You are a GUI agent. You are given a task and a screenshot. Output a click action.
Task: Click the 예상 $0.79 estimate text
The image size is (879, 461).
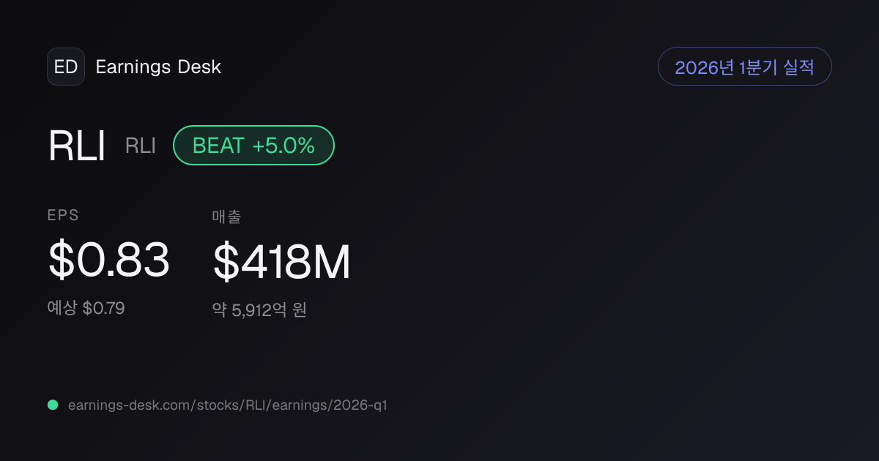point(86,308)
